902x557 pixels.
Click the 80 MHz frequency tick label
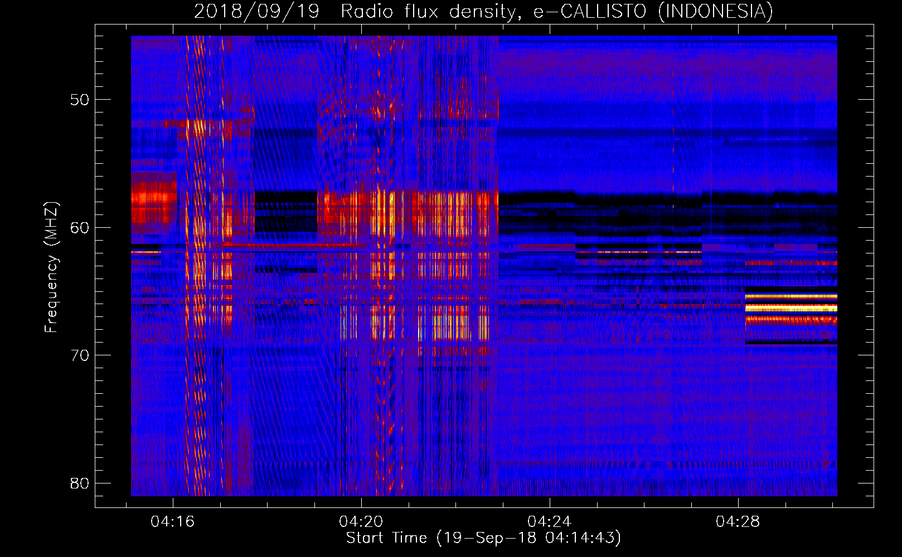click(x=80, y=483)
